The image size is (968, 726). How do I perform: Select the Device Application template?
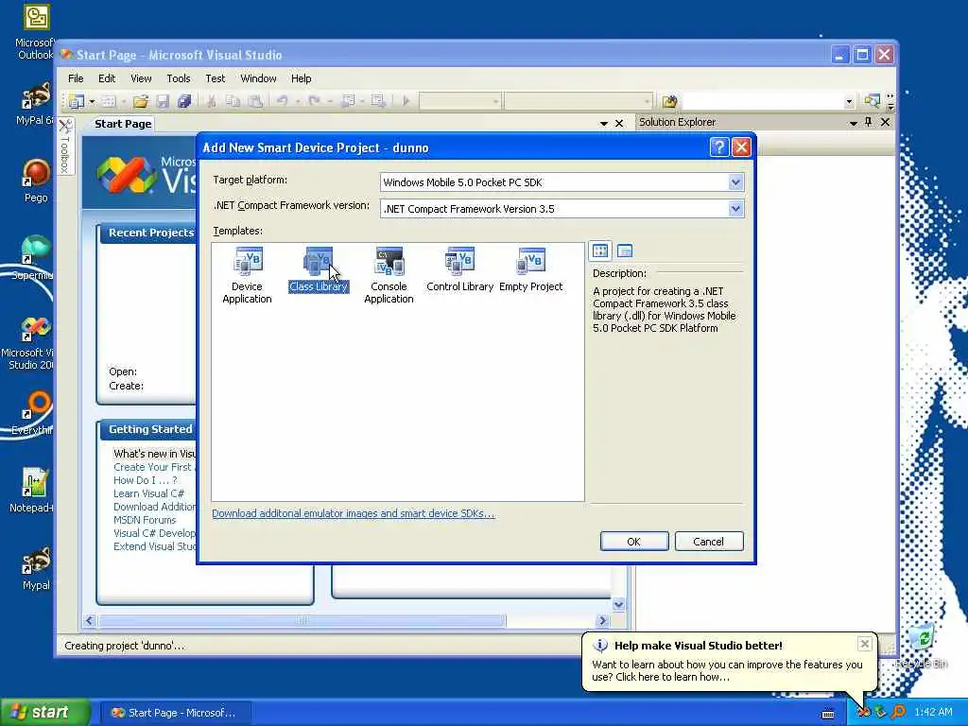pyautogui.click(x=247, y=275)
